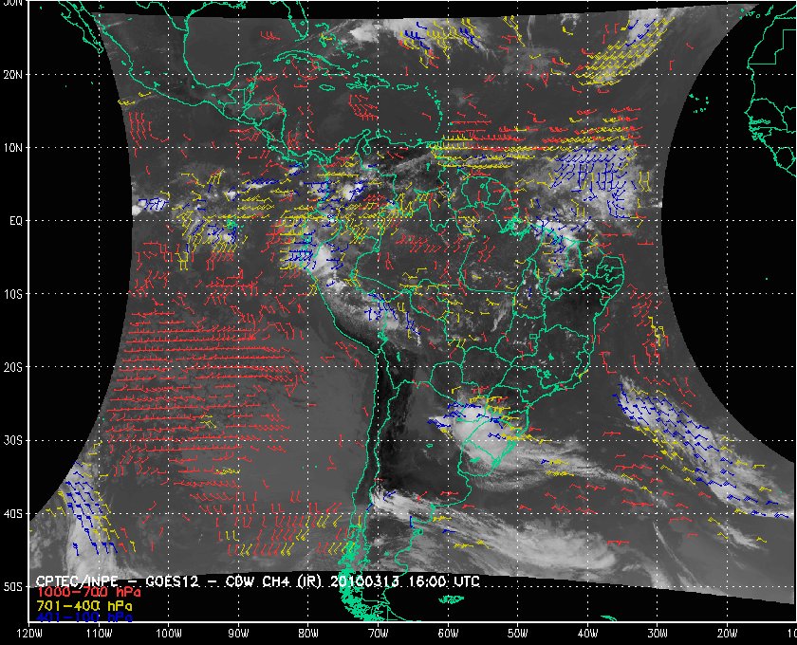Click the 50W longitude label
The height and width of the screenshot is (645, 797).
[517, 634]
